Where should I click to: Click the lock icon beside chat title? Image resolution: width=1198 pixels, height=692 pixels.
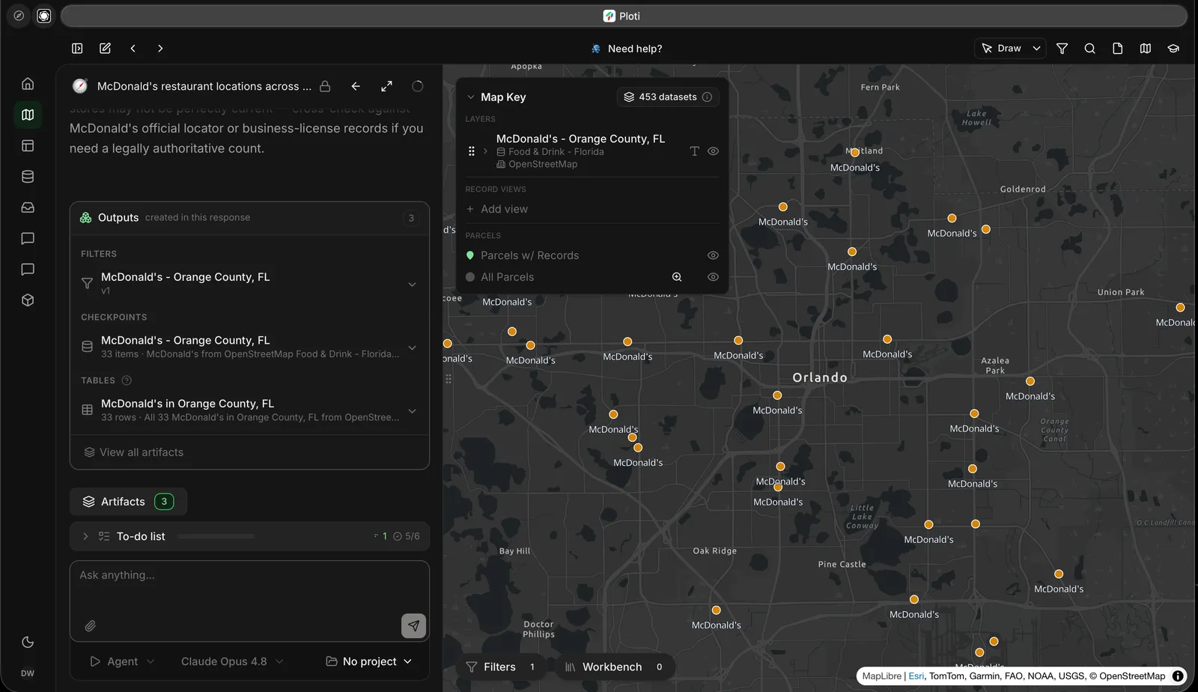325,86
